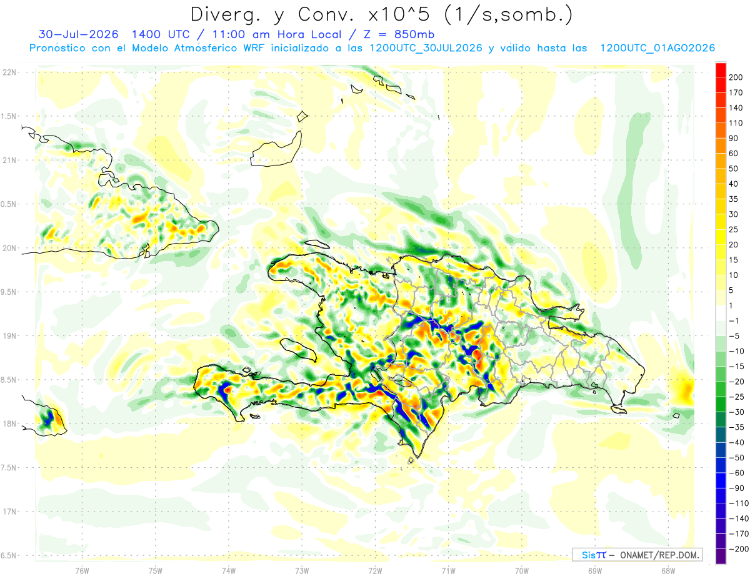Click the 70W longitude axis label
The height and width of the screenshot is (579, 750).
click(x=522, y=570)
